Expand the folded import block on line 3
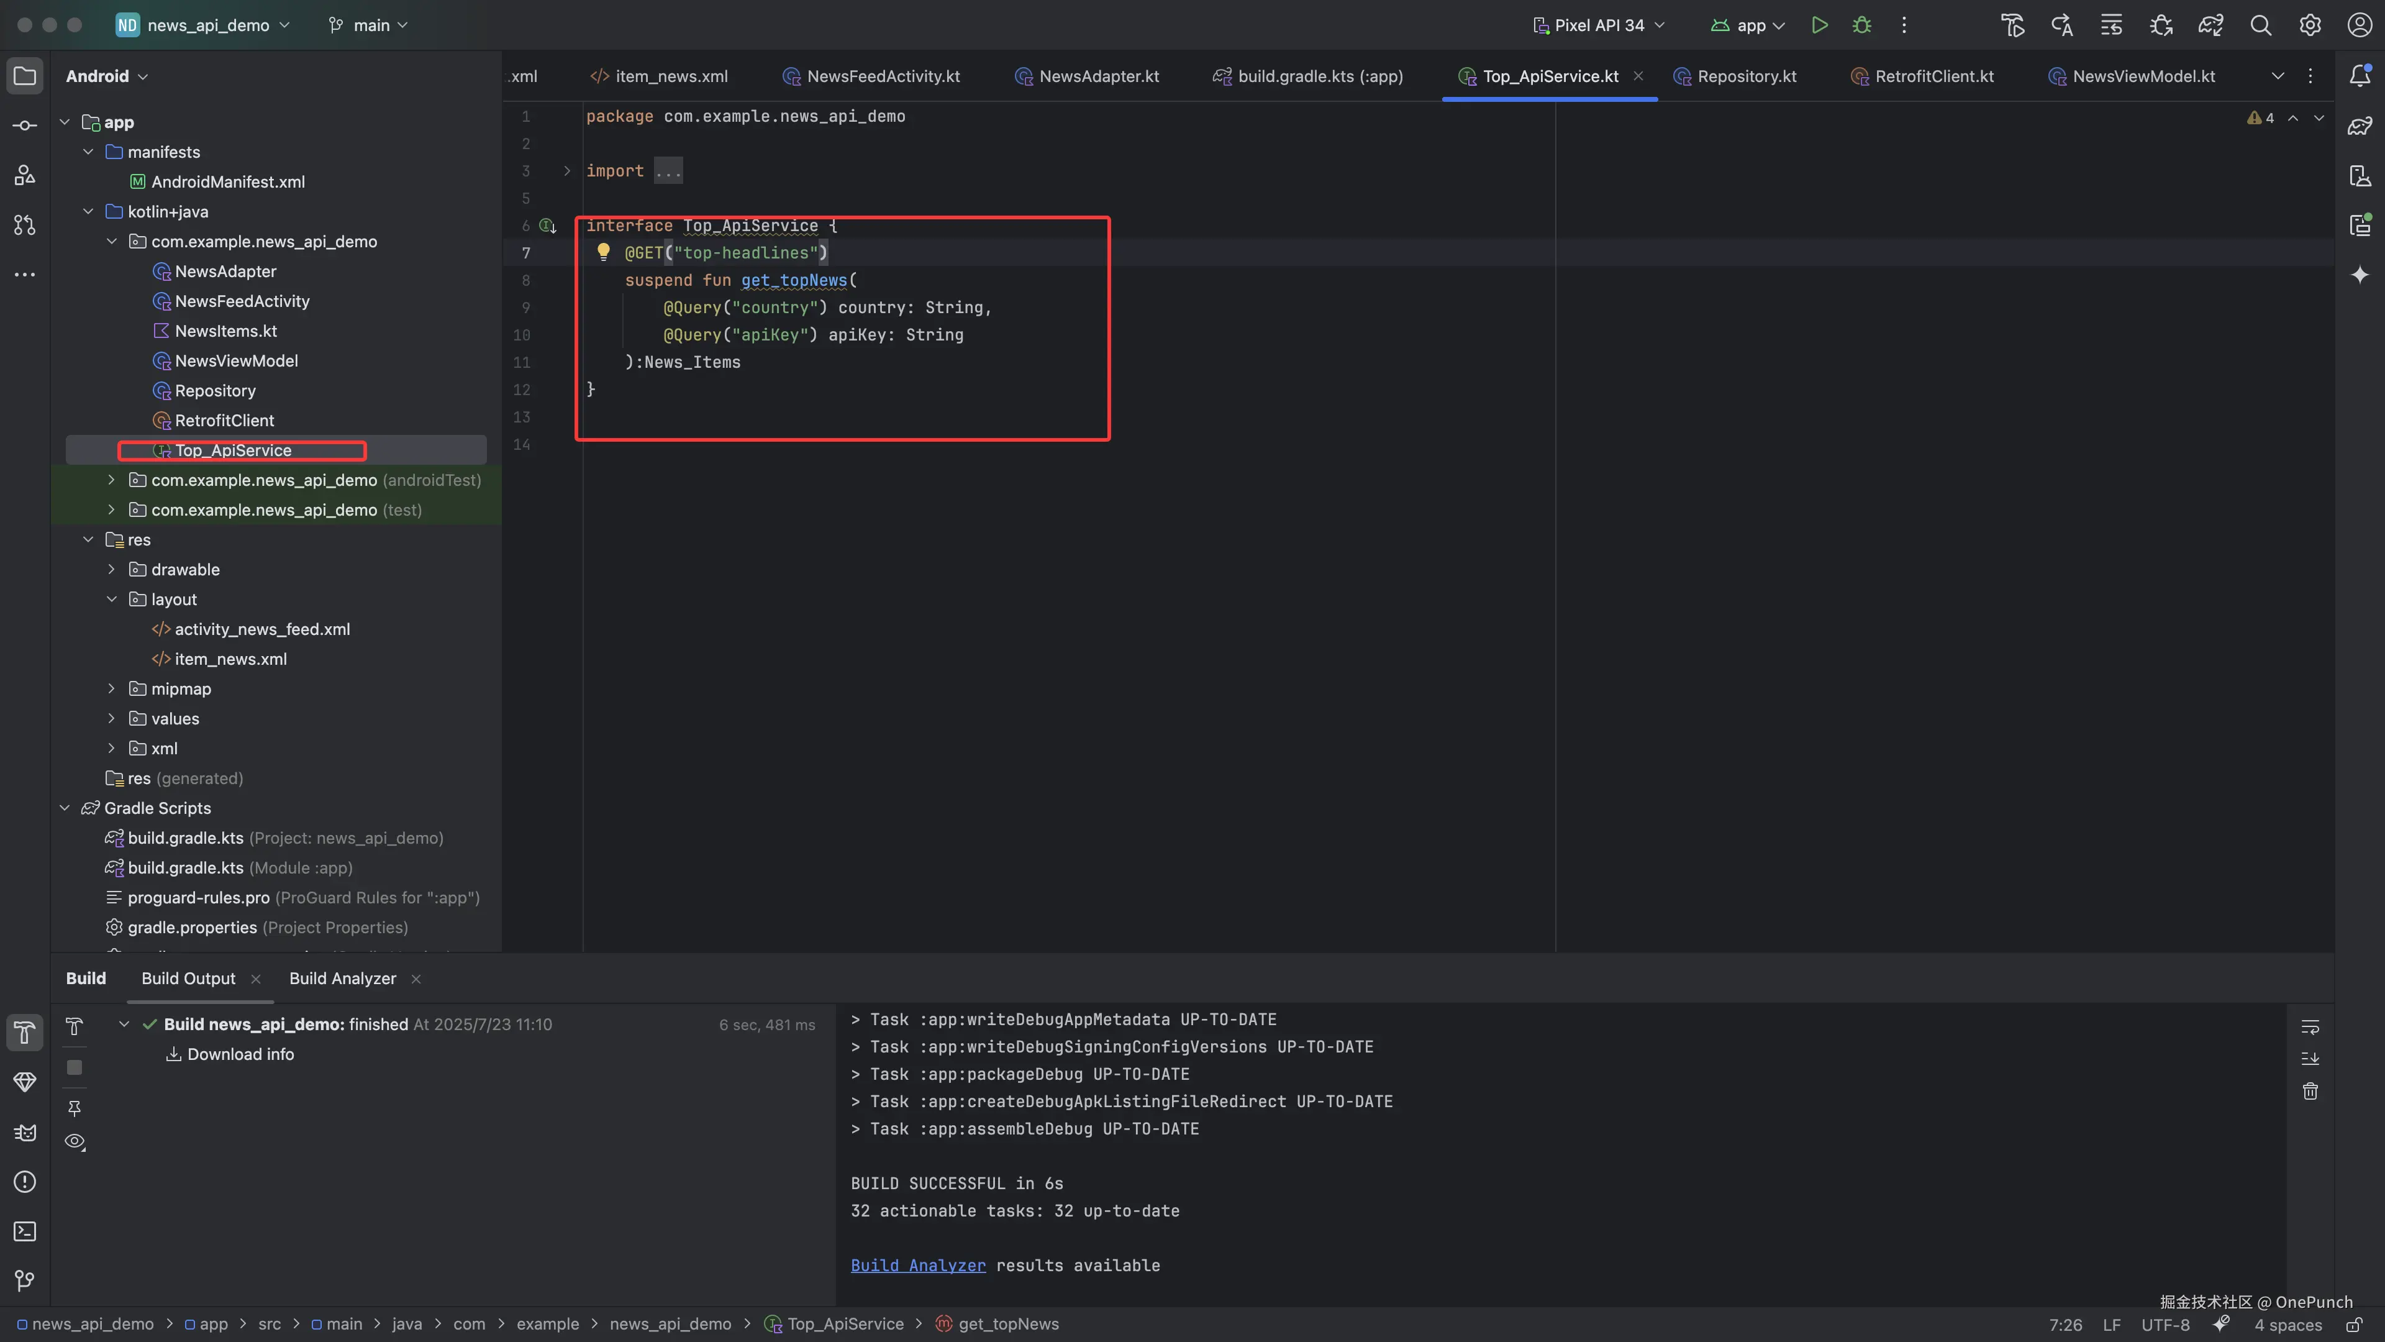Image resolution: width=2385 pixels, height=1342 pixels. 566,170
